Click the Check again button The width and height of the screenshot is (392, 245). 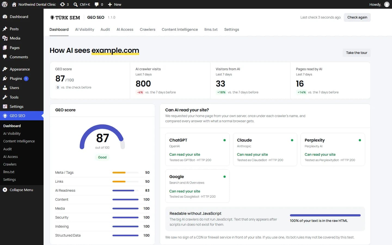[357, 17]
